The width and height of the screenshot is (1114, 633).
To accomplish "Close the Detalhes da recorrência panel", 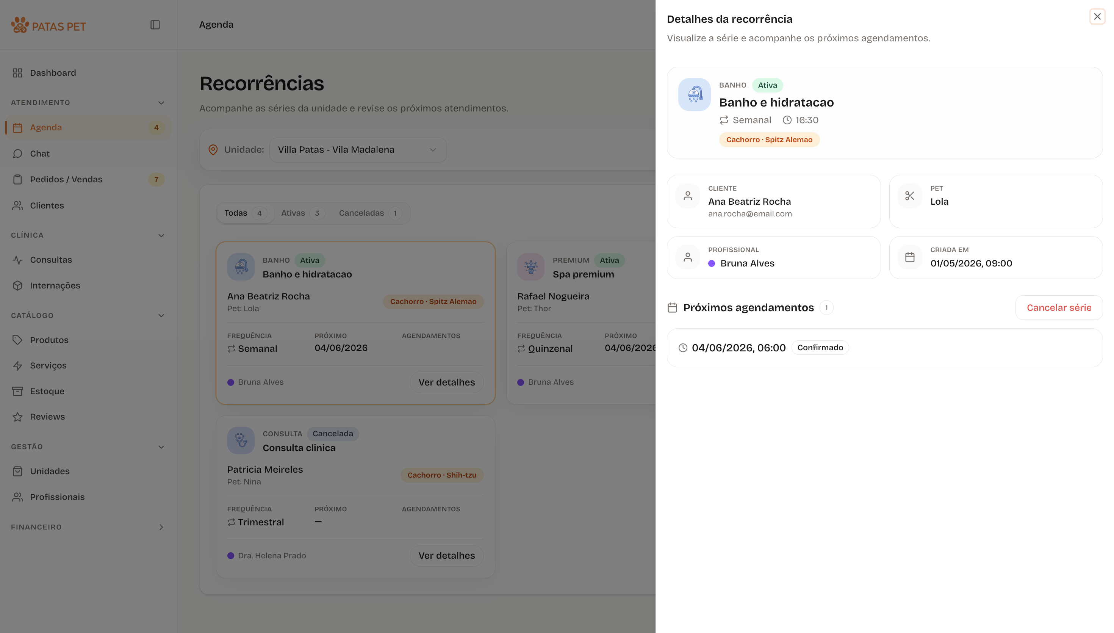I will click(1097, 17).
